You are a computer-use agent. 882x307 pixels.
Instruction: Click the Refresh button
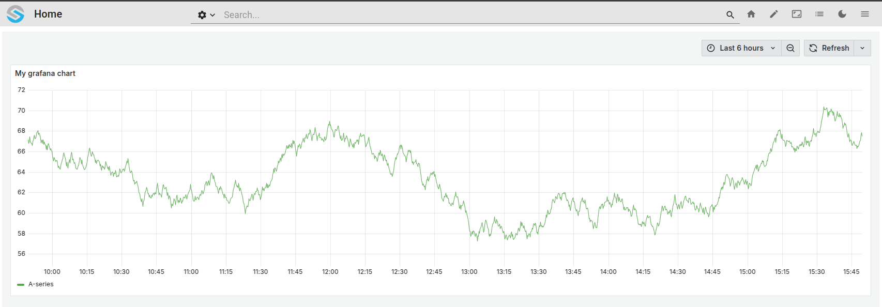point(829,48)
